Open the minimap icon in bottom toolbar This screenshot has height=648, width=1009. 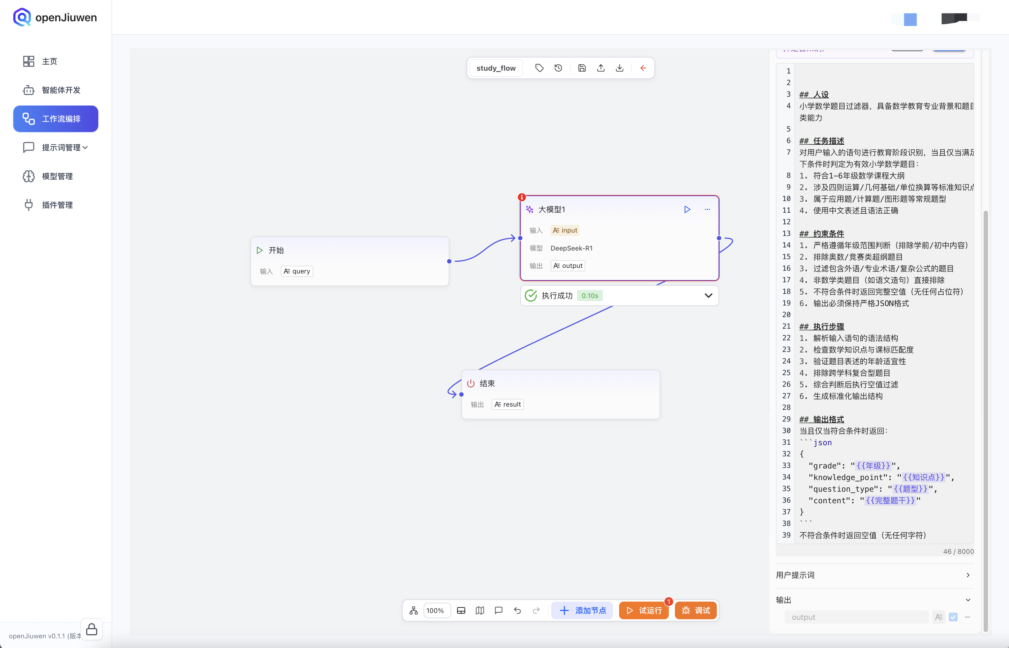point(479,610)
